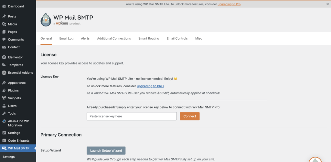The image size is (331, 162).
Task: Click the Dashboard gauge icon
Action: pyautogui.click(x=4, y=6)
